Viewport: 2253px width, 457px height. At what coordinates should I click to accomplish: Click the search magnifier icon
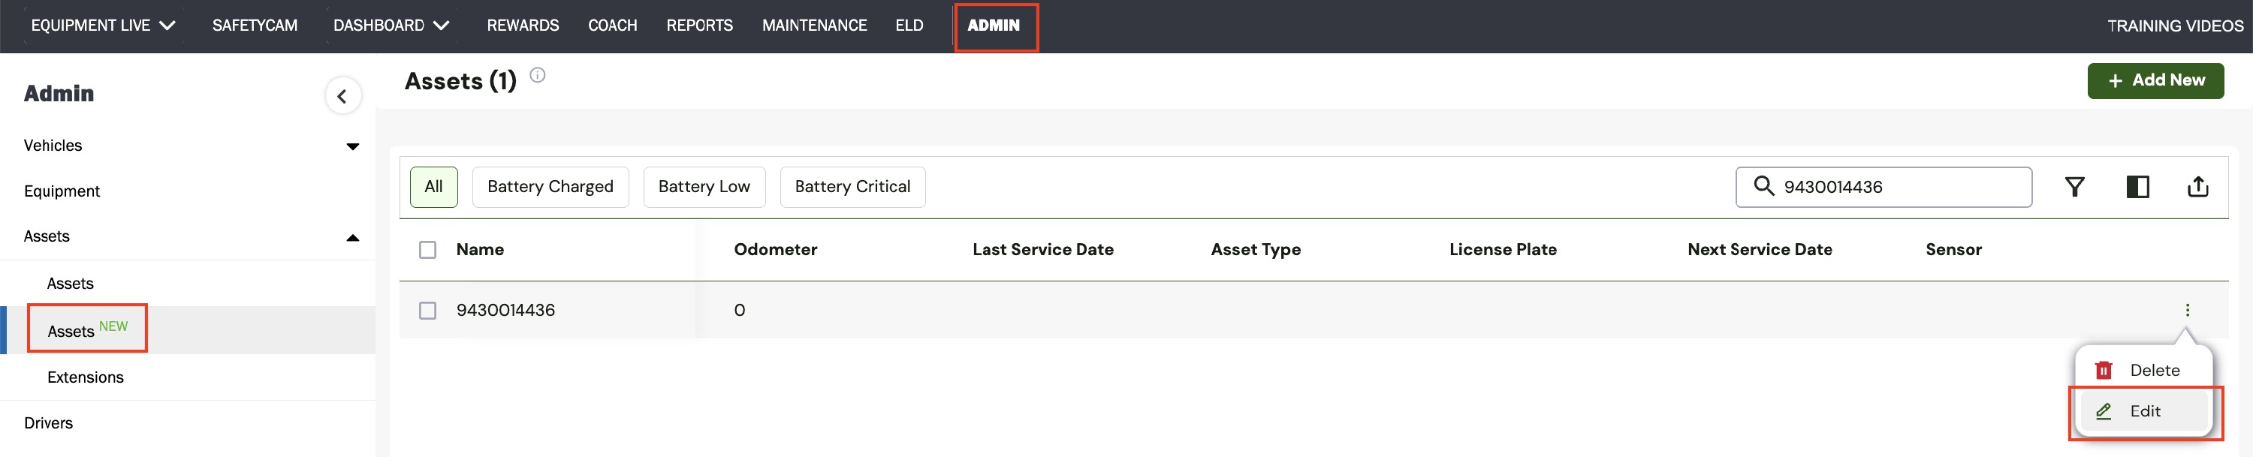(x=1763, y=186)
